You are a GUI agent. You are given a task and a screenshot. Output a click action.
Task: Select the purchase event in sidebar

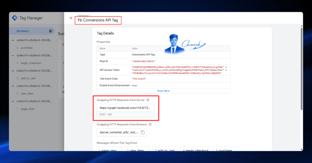27,48
